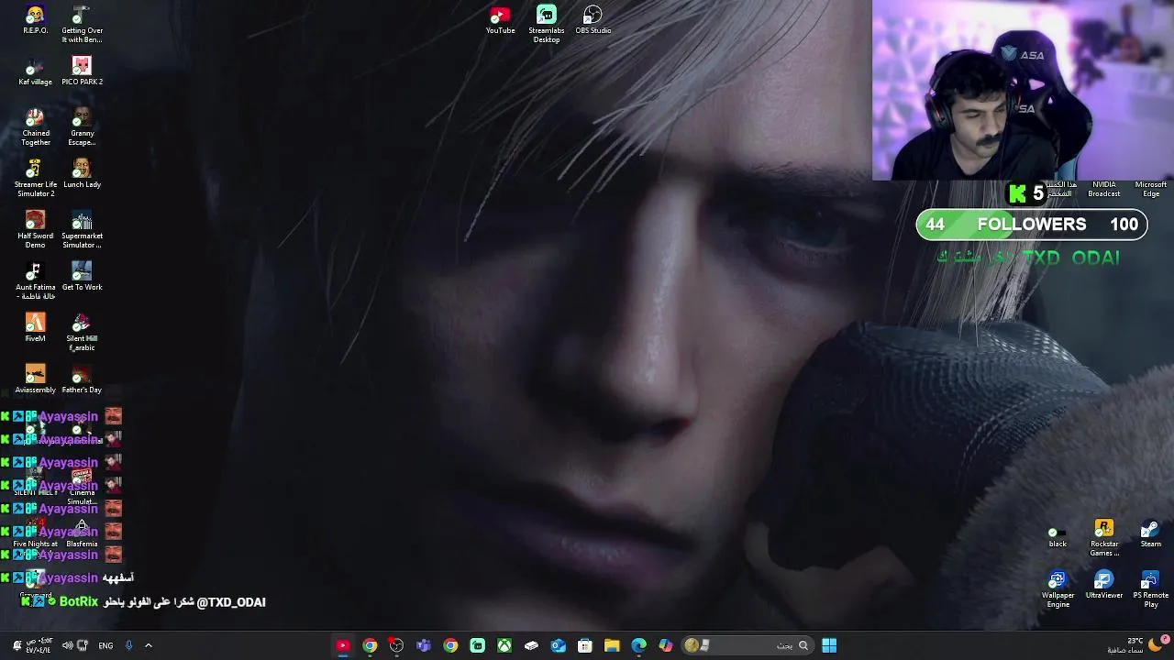This screenshot has height=660, width=1174.
Task: Select the PS Remote Play icon
Action: pos(1150,589)
